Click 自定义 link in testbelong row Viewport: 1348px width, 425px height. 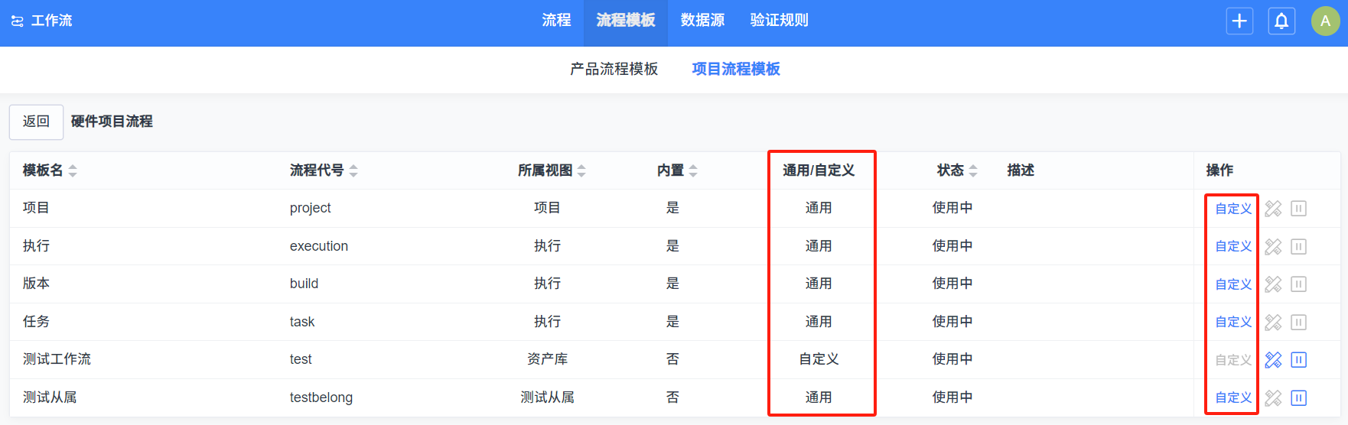pyautogui.click(x=1233, y=397)
